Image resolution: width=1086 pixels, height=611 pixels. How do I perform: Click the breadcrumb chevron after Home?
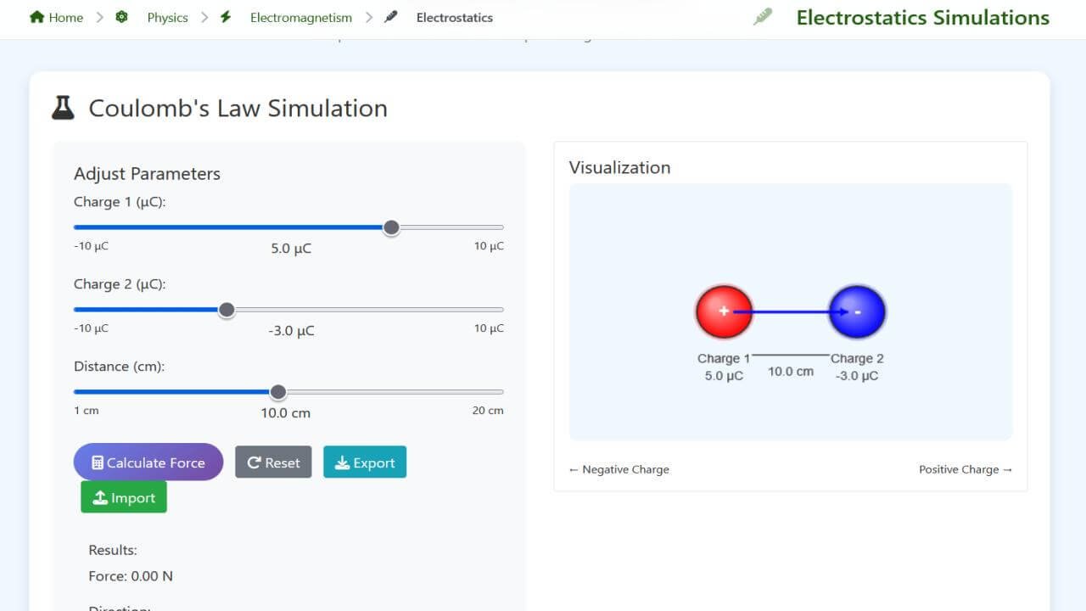99,17
